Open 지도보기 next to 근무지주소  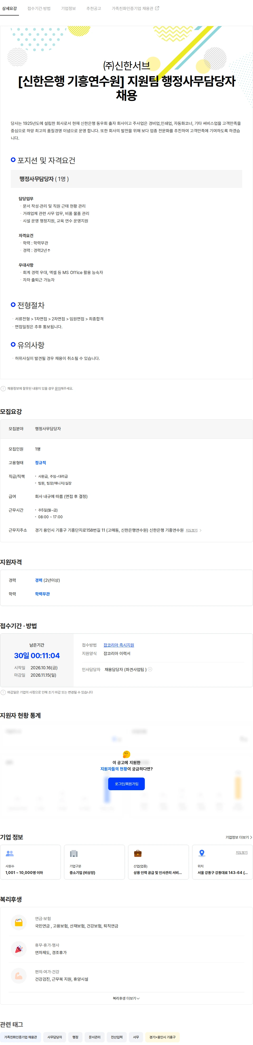[191, 530]
